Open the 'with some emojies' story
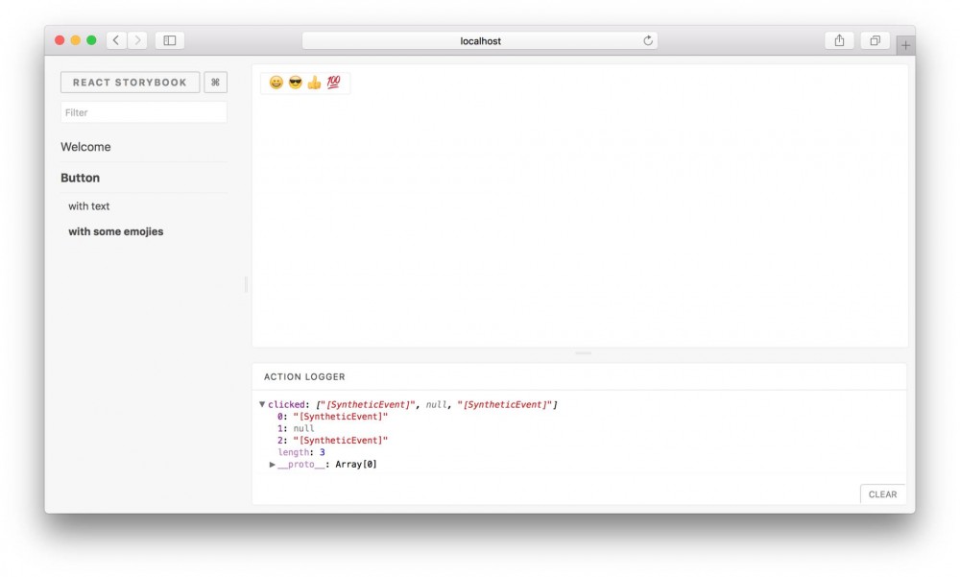The width and height of the screenshot is (960, 577). click(116, 231)
